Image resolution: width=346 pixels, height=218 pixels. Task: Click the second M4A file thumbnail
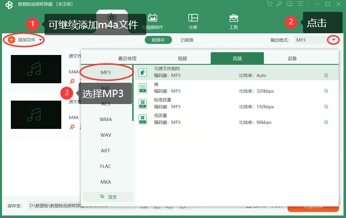36,114
